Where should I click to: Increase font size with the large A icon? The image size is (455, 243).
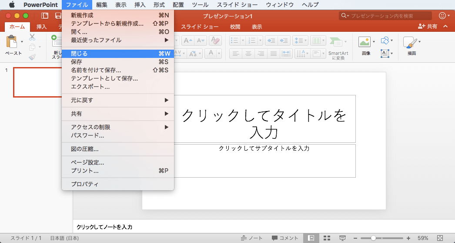point(188,40)
